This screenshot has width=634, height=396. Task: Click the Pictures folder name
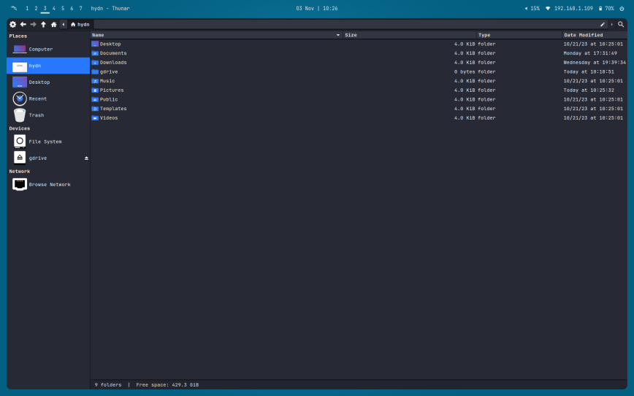tap(112, 90)
